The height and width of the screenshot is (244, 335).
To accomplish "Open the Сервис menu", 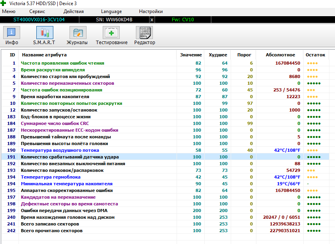I will click(x=37, y=11).
